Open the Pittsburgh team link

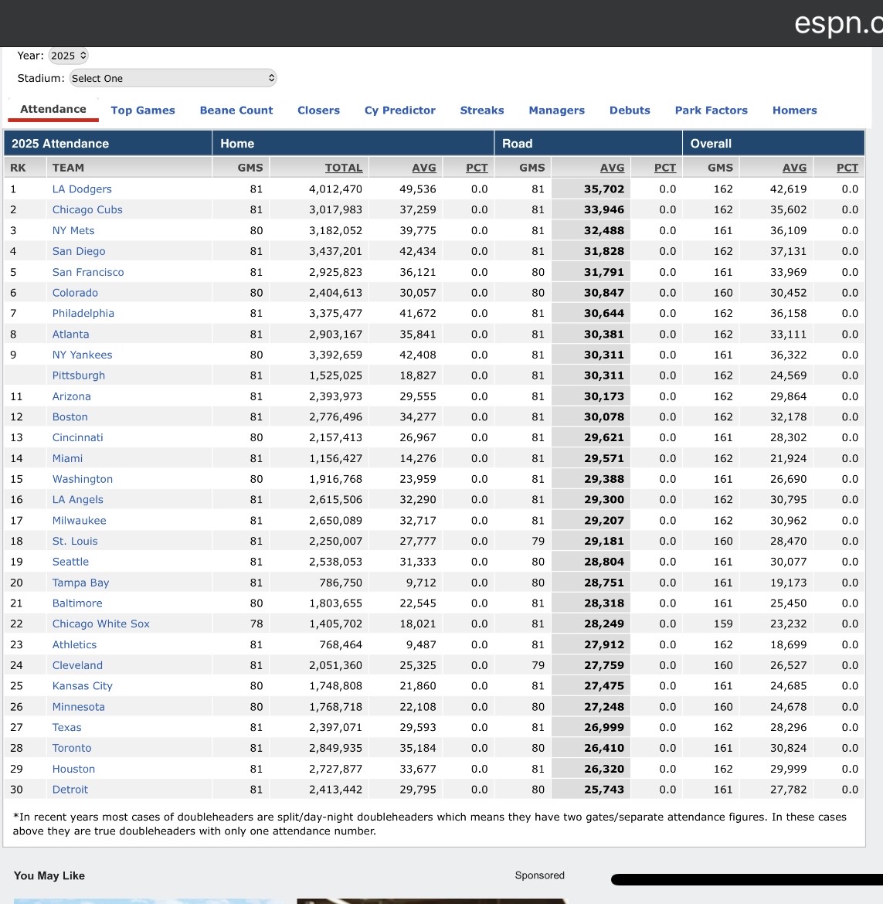coord(78,376)
